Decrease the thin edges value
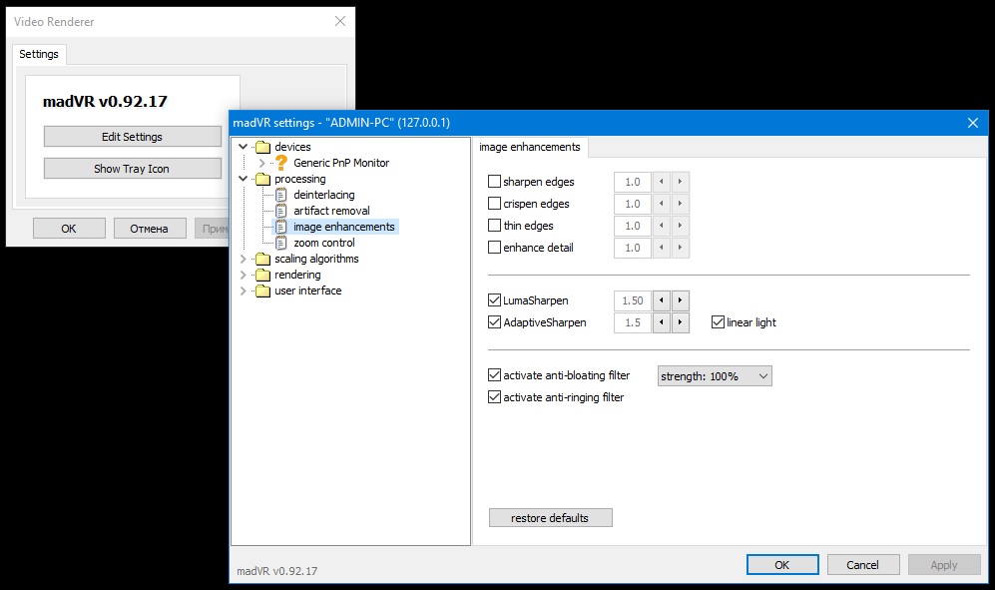This screenshot has width=995, height=590. click(x=662, y=226)
